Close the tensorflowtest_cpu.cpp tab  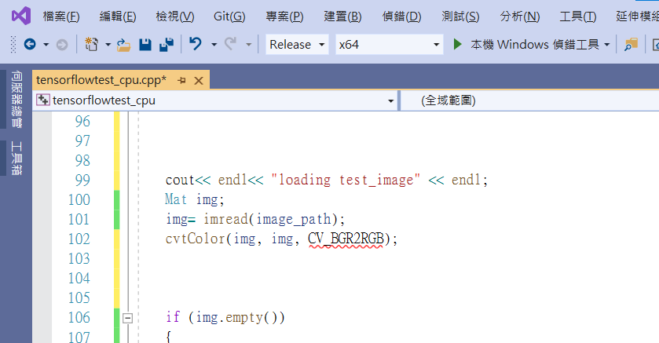(x=199, y=81)
